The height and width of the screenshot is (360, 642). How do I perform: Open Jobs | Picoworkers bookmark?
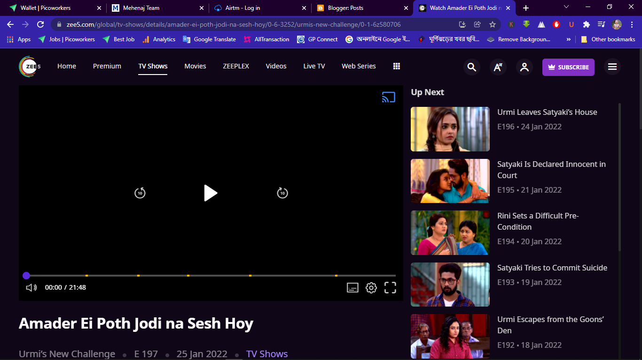click(x=67, y=39)
